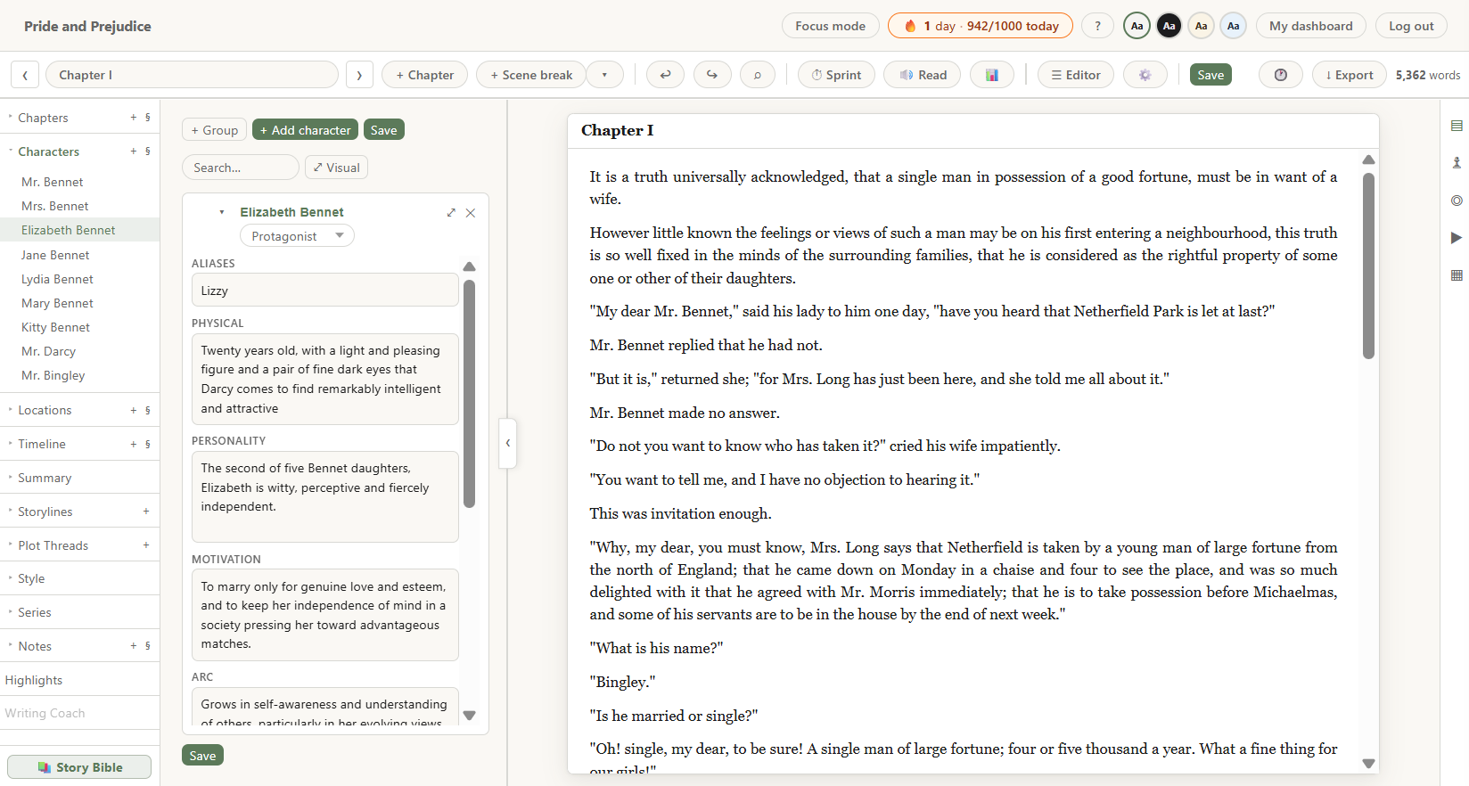Open Writing Coach in the sidebar
Image resolution: width=1469 pixels, height=786 pixels.
coord(45,713)
